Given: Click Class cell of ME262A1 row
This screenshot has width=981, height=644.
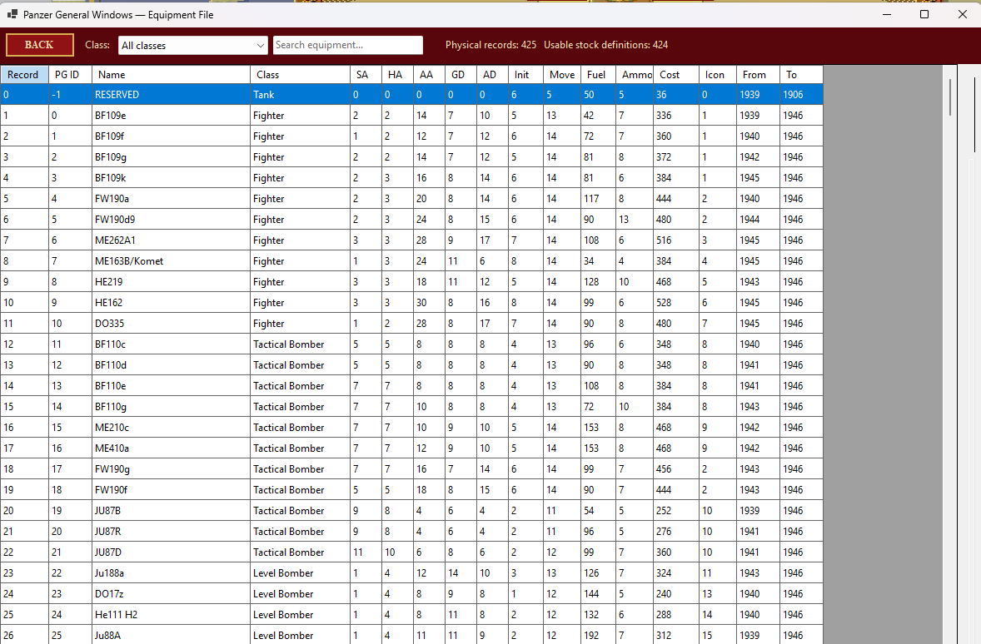Looking at the screenshot, I should click(301, 240).
